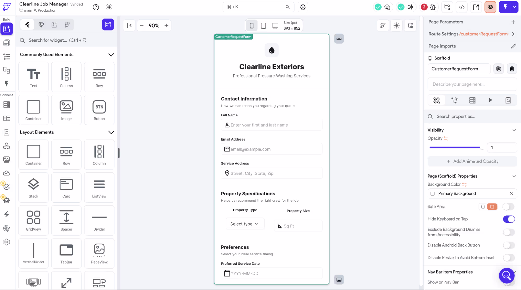The width and height of the screenshot is (521, 290).
Task: Click Add Animated Opacity button
Action: click(472, 161)
